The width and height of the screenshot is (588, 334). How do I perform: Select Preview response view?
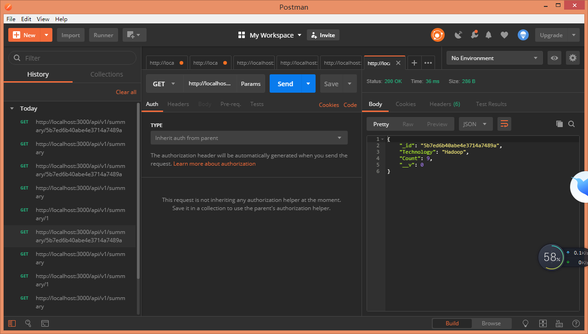437,124
